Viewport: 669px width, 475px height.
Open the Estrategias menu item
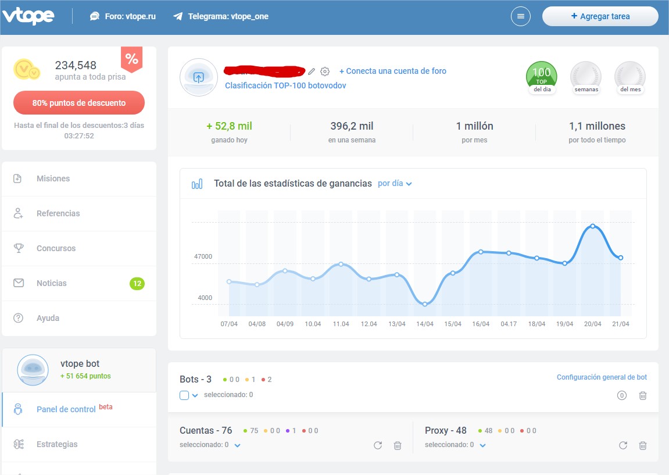click(x=79, y=444)
